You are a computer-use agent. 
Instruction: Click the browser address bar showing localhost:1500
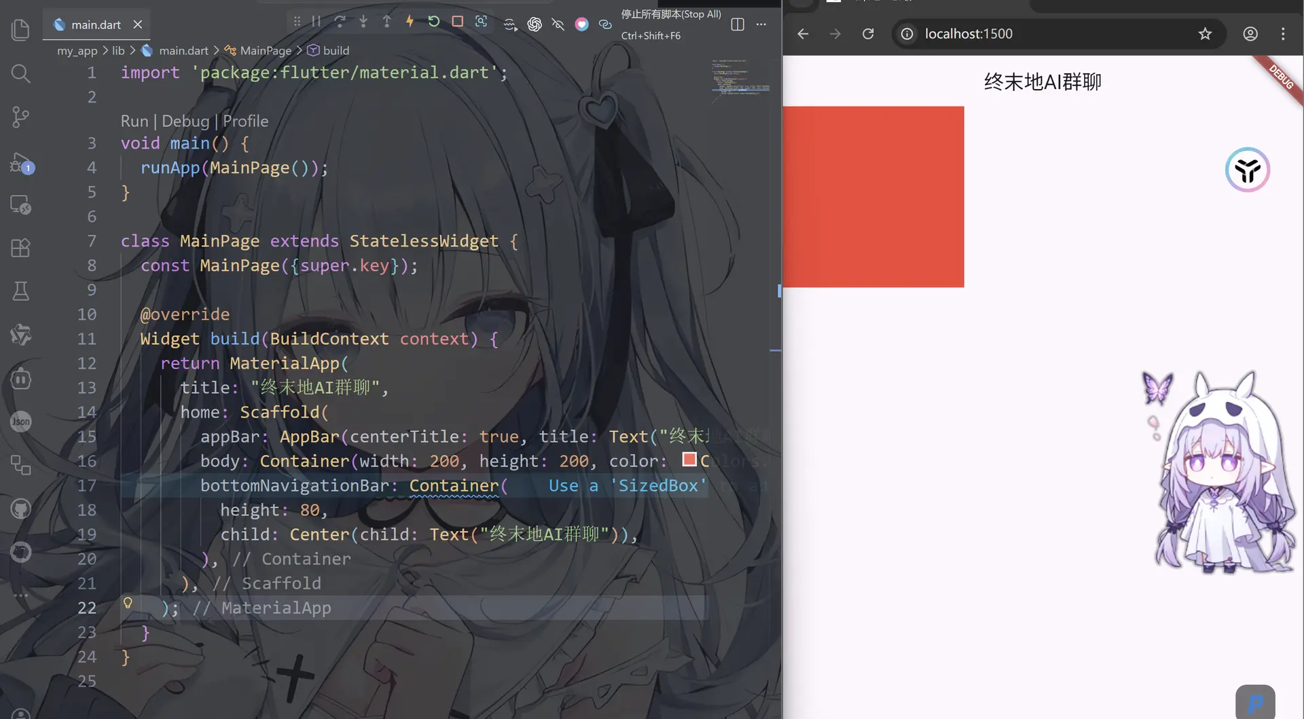point(1058,34)
